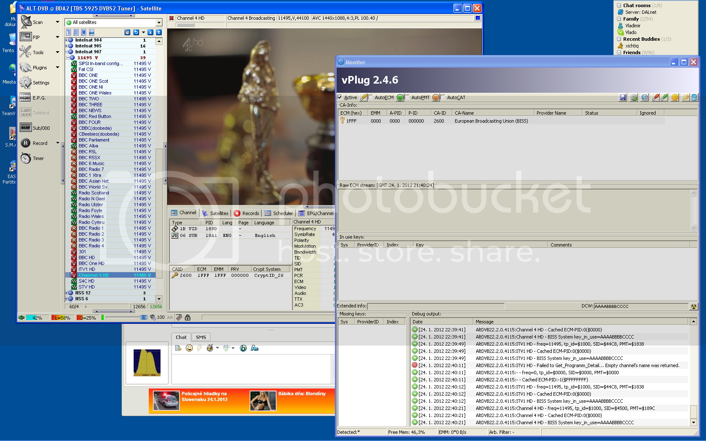706x441 pixels.
Task: Switch to the Records tab
Action: tap(247, 213)
